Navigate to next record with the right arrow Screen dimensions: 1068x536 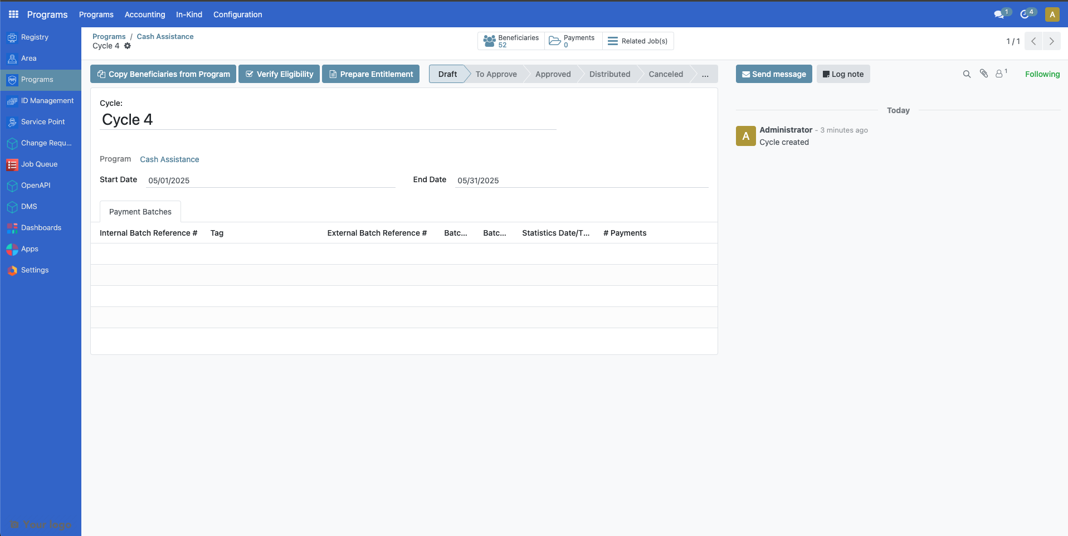point(1052,41)
